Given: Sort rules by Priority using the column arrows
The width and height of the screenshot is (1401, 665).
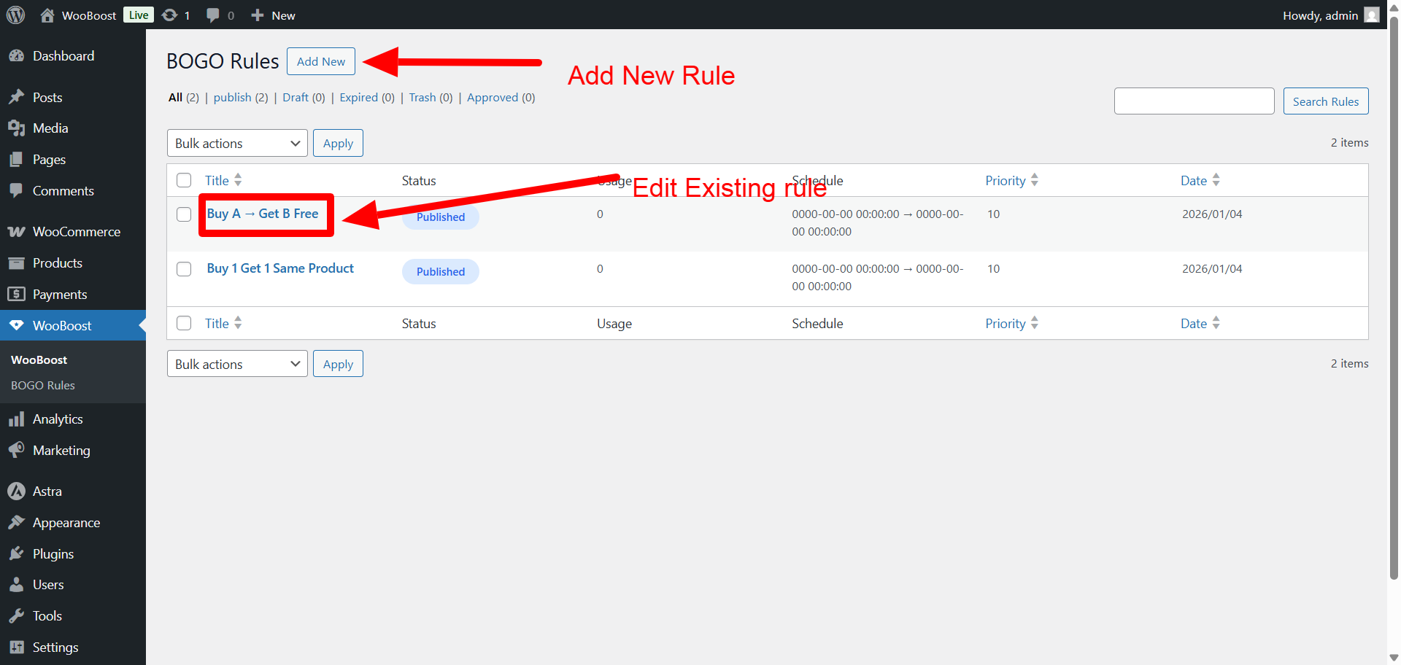Looking at the screenshot, I should [1035, 180].
